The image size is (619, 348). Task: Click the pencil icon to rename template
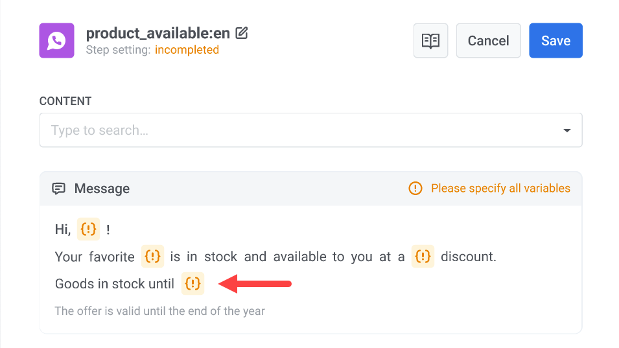pyautogui.click(x=242, y=32)
